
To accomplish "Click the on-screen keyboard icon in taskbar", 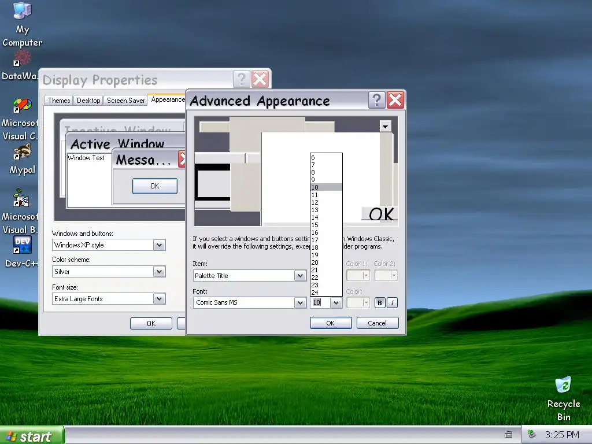I will 509,435.
